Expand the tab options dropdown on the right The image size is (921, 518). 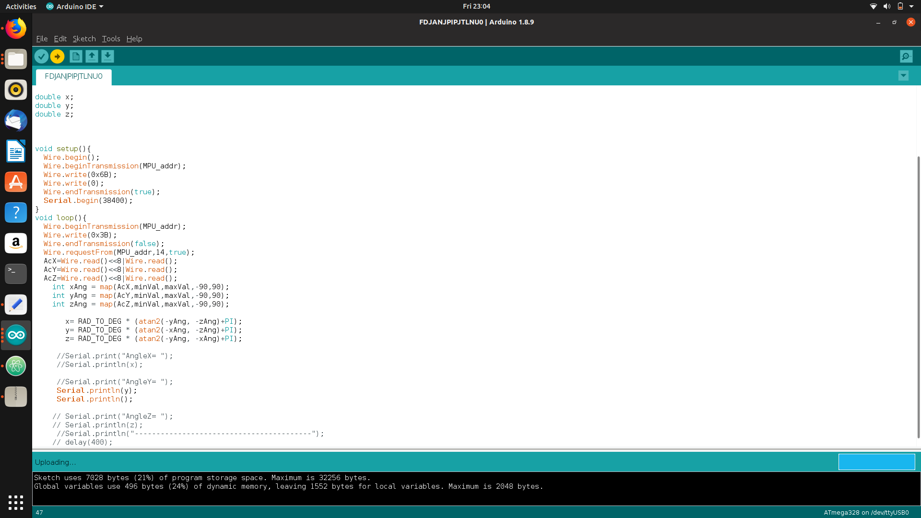(x=903, y=75)
